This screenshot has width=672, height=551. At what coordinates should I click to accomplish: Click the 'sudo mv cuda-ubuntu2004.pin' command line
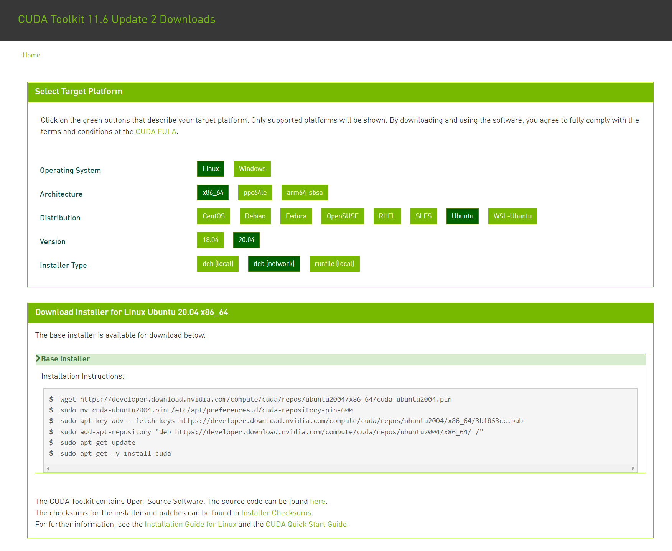click(x=206, y=410)
